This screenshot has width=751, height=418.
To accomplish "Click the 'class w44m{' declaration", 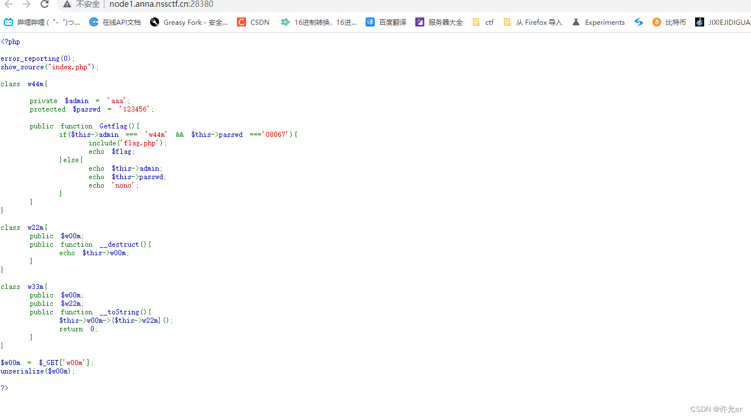I will 24,84.
